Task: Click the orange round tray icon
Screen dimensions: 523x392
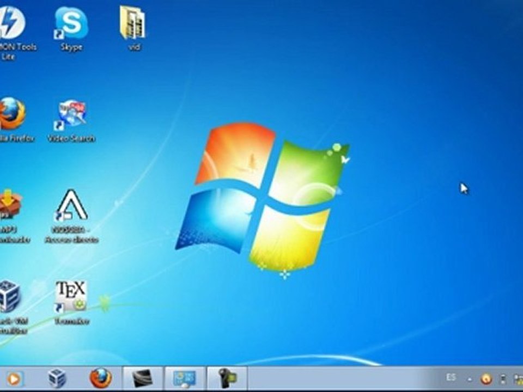Action: click(x=486, y=379)
